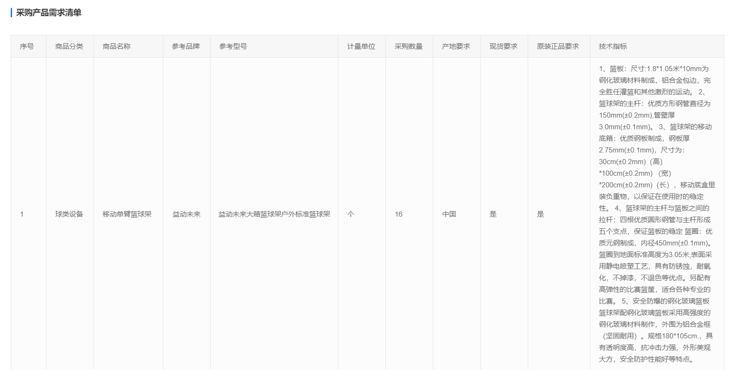Click the purchase quantity value 16
Viewport: 729px width, 370px height.
[x=398, y=214]
